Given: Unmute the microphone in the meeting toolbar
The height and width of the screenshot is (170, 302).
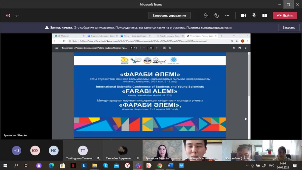Looking at the screenshot, I should point(254,15).
